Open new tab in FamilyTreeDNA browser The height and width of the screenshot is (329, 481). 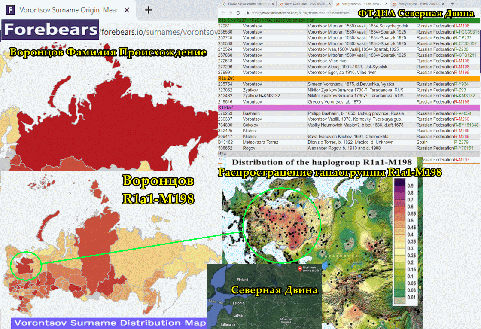[452, 4]
